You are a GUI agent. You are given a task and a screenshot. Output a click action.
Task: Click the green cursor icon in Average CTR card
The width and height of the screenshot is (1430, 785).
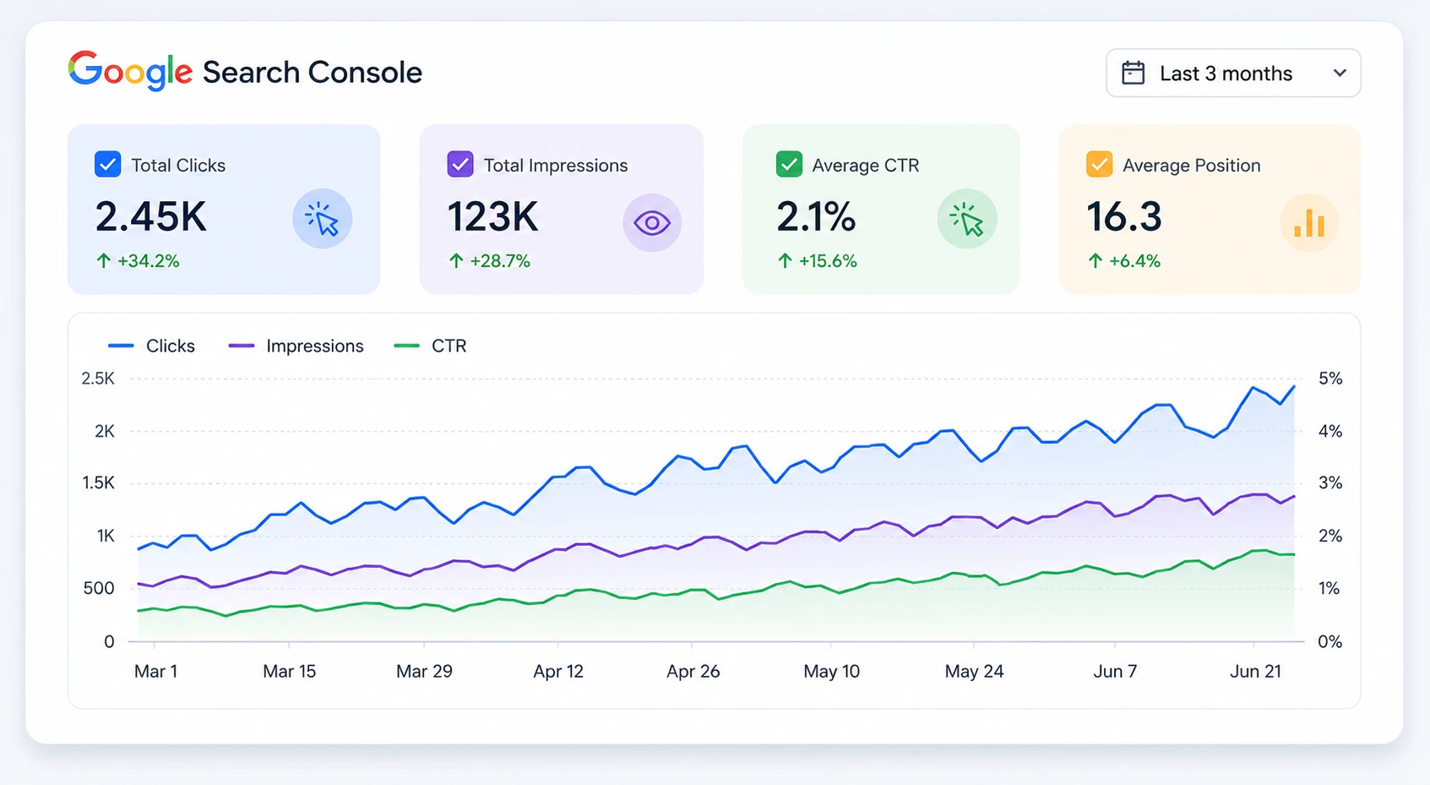(967, 219)
